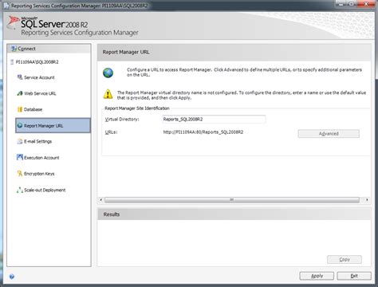Screen dimensions: 378x287
Task: Click the E-mail Settings envelope icon
Action: tap(20, 141)
